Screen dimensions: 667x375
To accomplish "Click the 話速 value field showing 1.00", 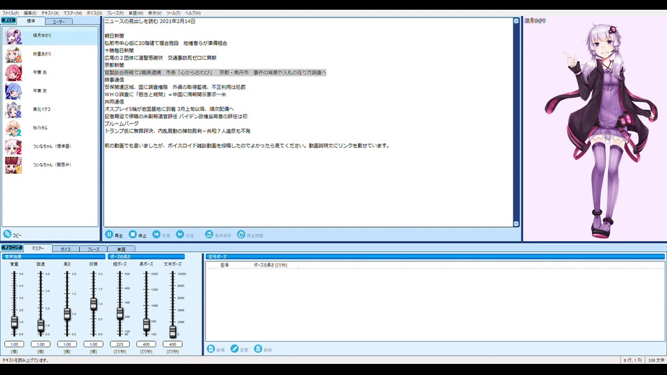I will 41,344.
